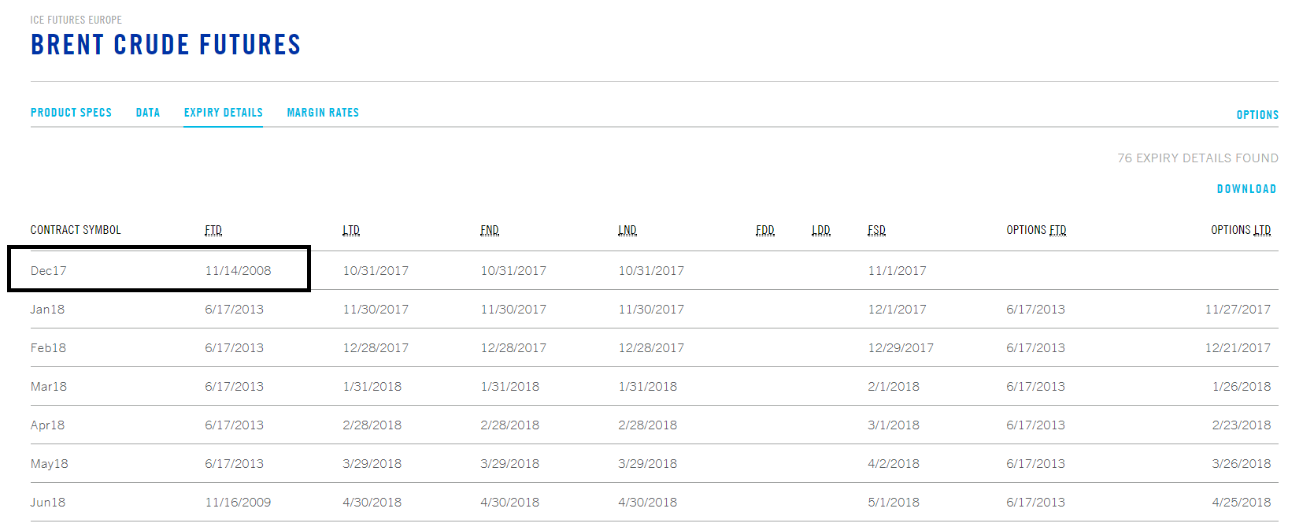
Task: Select the Jan18 contract symbol
Action: click(48, 310)
